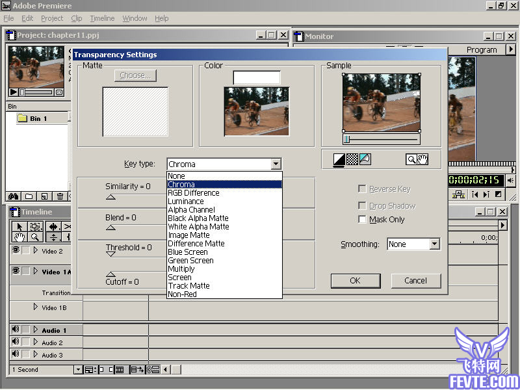The image size is (520, 390).
Task: Select the Timeline range select tool
Action: (x=36, y=226)
